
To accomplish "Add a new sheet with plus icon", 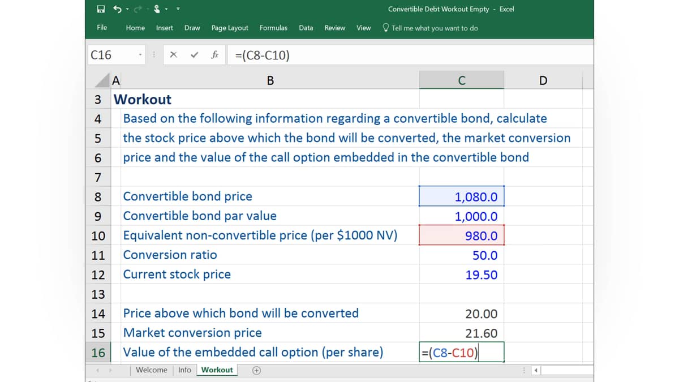I will pos(256,371).
